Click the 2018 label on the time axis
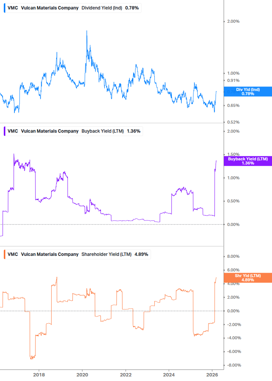The height and width of the screenshot is (381, 272). (x=39, y=375)
